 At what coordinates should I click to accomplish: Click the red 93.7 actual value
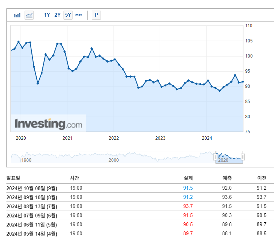click(188, 206)
